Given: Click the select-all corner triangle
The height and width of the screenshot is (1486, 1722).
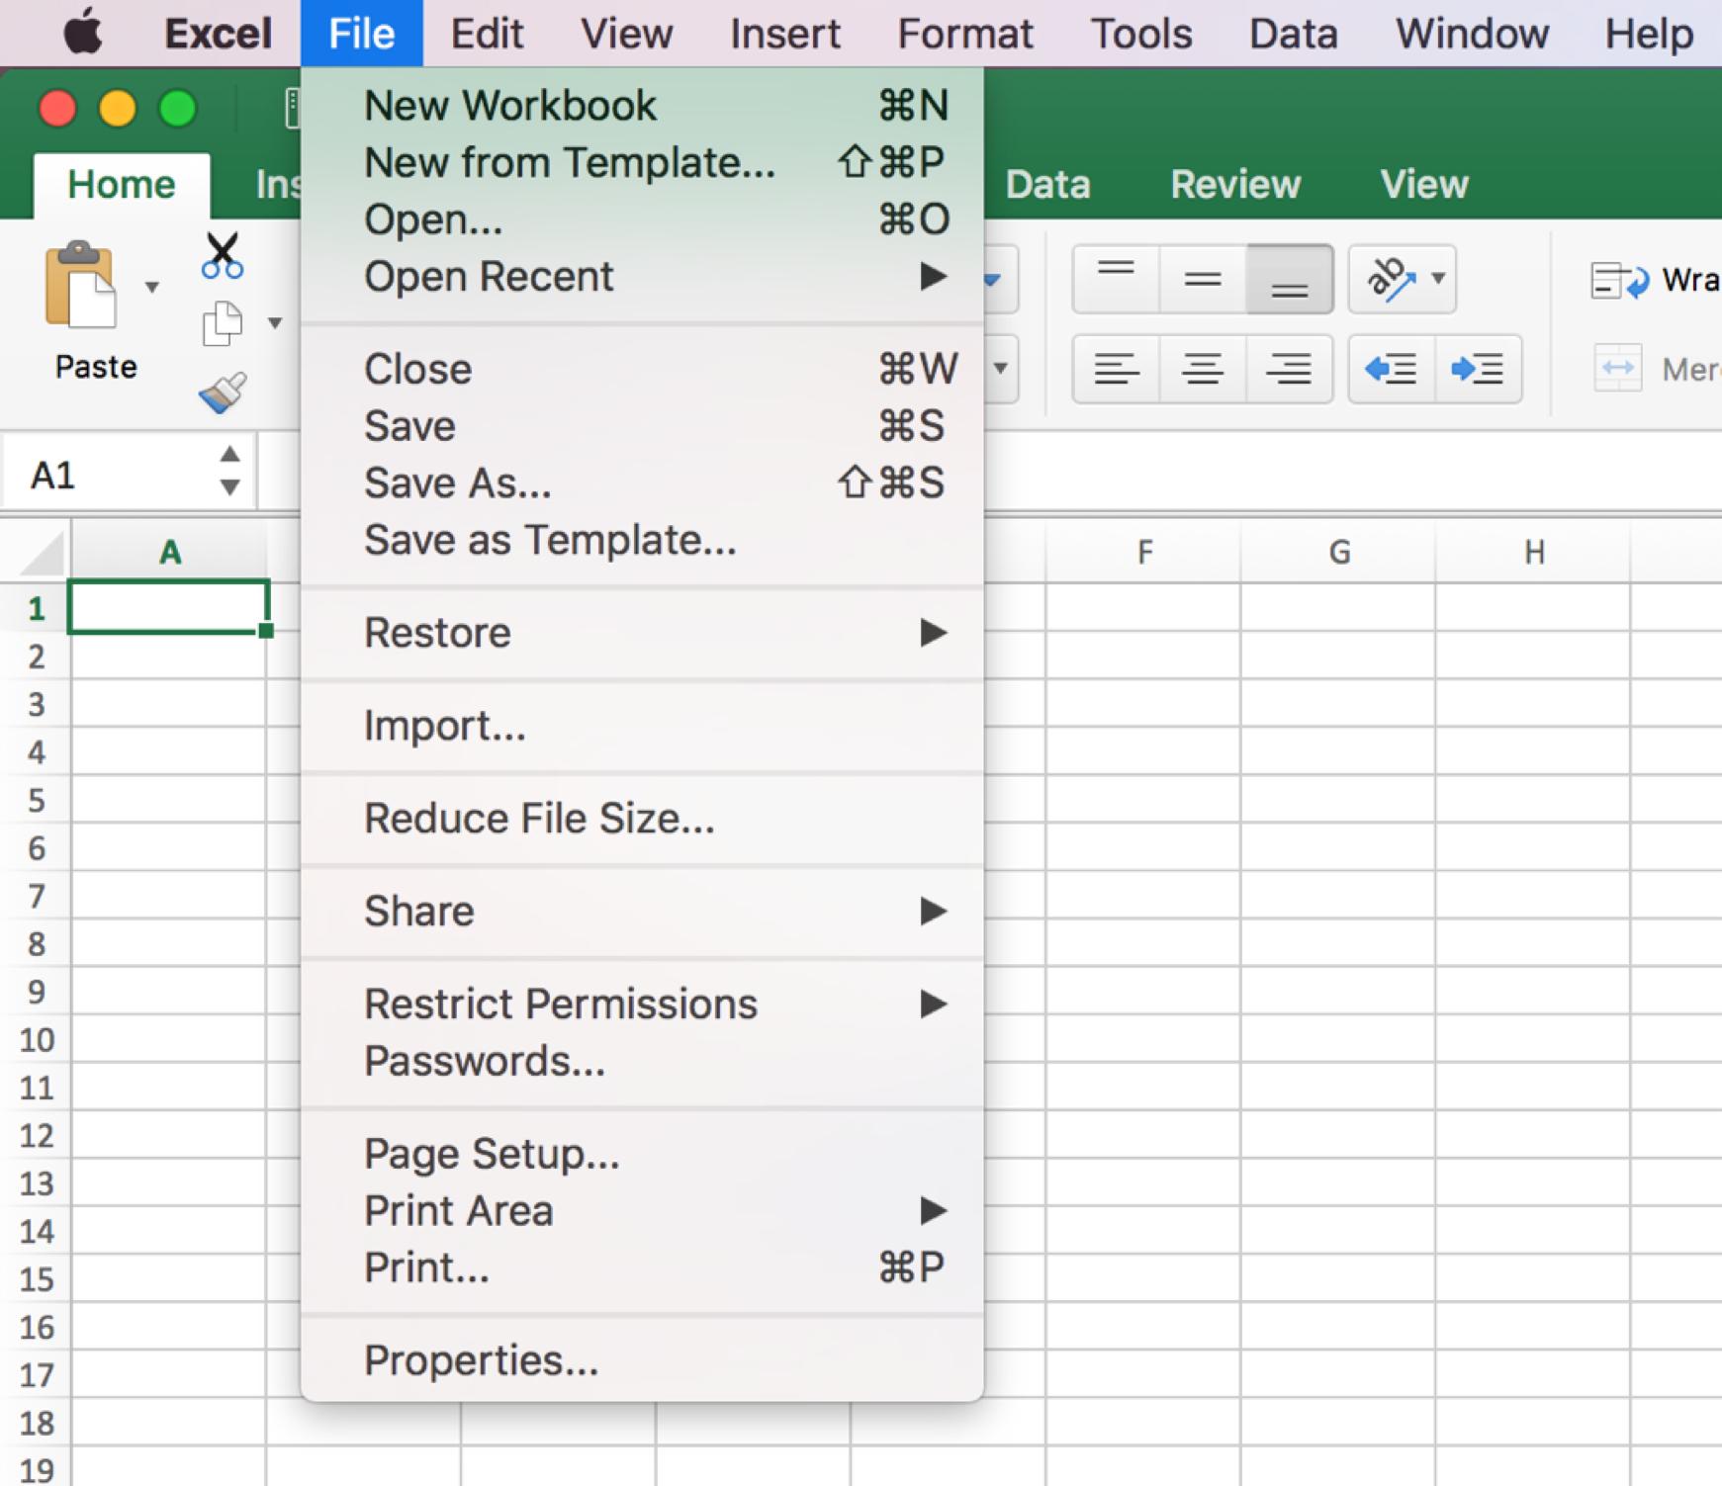Looking at the screenshot, I should pos(43,552).
